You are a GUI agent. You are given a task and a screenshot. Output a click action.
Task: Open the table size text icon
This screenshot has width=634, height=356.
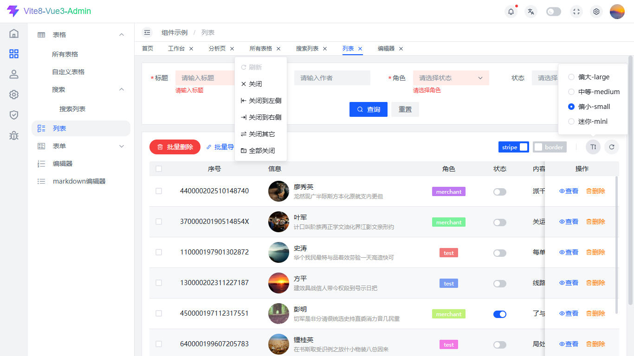(x=593, y=147)
